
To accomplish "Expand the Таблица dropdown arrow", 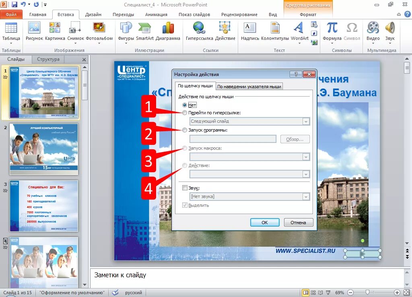I will pos(11,43).
